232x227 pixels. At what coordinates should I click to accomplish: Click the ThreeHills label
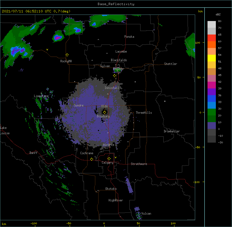(144, 113)
